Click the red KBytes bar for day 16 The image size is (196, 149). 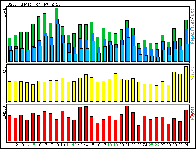pyautogui.click(x=97, y=132)
